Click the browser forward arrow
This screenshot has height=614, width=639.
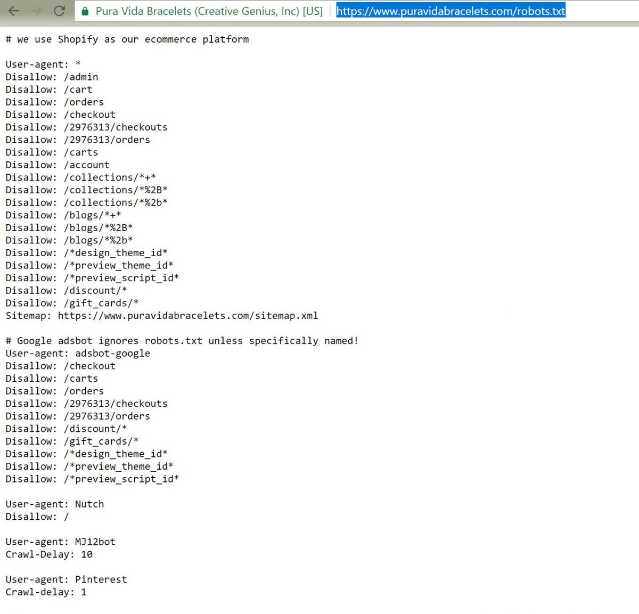[x=37, y=11]
